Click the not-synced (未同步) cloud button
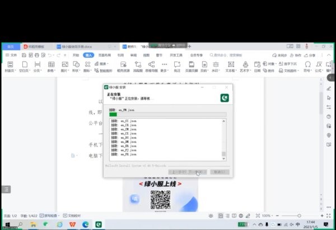The height and width of the screenshot is (230, 336). 279,55
